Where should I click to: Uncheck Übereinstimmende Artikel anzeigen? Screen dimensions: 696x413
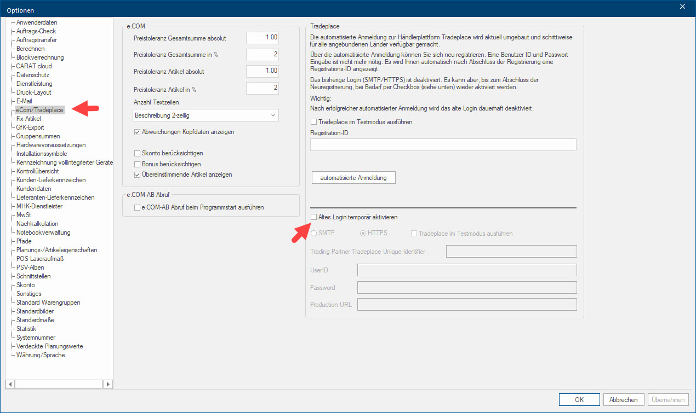(x=138, y=174)
